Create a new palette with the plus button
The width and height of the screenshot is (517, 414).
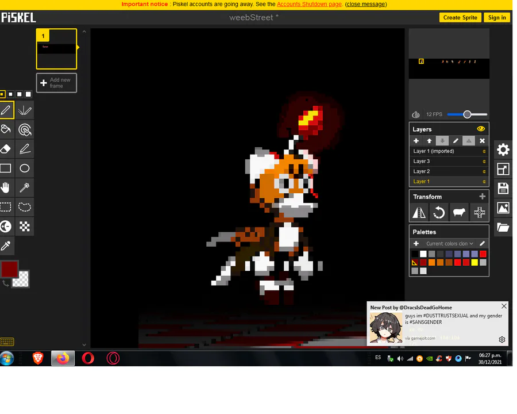point(416,244)
